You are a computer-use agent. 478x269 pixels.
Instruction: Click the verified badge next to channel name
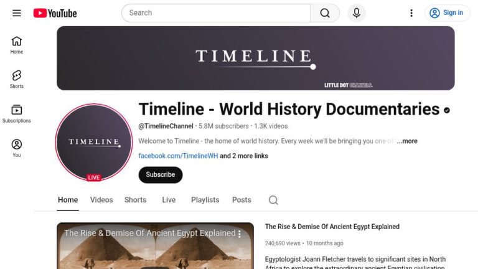coord(447,110)
